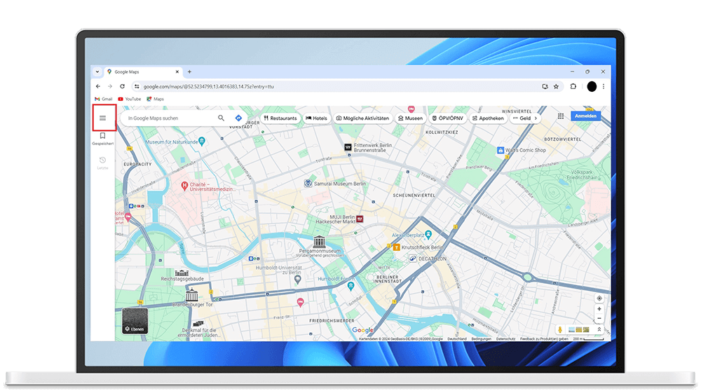The width and height of the screenshot is (701, 391).
Task: Open the Chrome three-dot menu
Action: click(604, 87)
